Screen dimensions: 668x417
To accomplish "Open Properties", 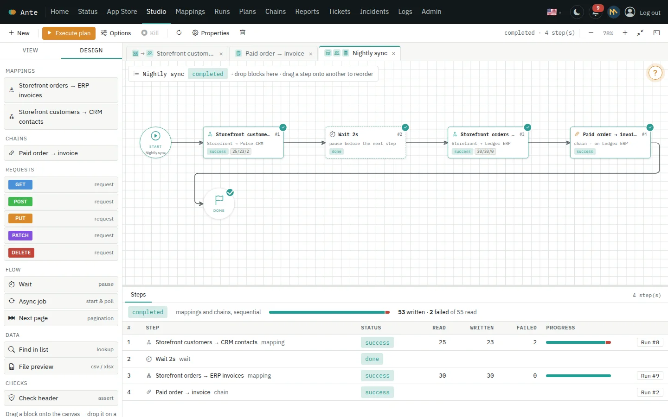I will (211, 33).
